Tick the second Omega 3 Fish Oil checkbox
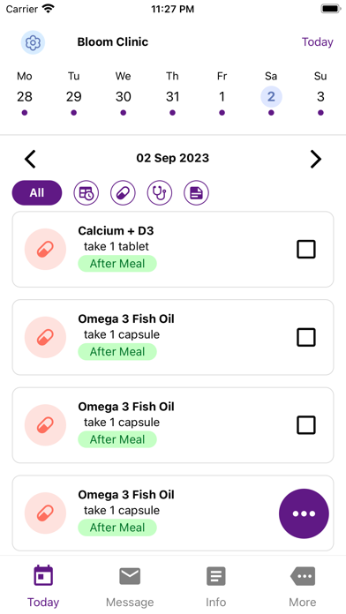346x614 pixels. (x=306, y=425)
